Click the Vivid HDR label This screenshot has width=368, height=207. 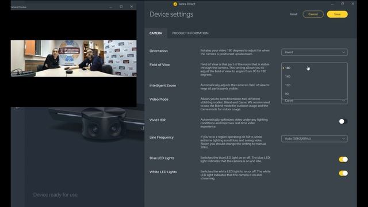[x=158, y=120]
